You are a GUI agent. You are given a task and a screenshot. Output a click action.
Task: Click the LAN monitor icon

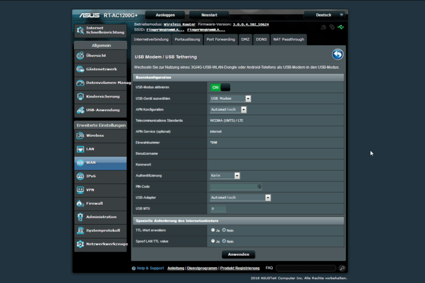click(80, 149)
